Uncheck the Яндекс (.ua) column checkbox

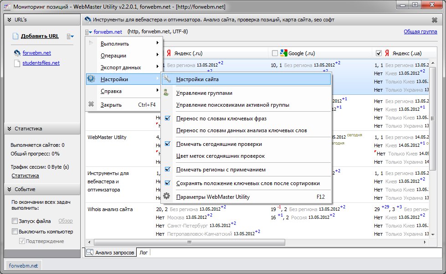(x=379, y=53)
